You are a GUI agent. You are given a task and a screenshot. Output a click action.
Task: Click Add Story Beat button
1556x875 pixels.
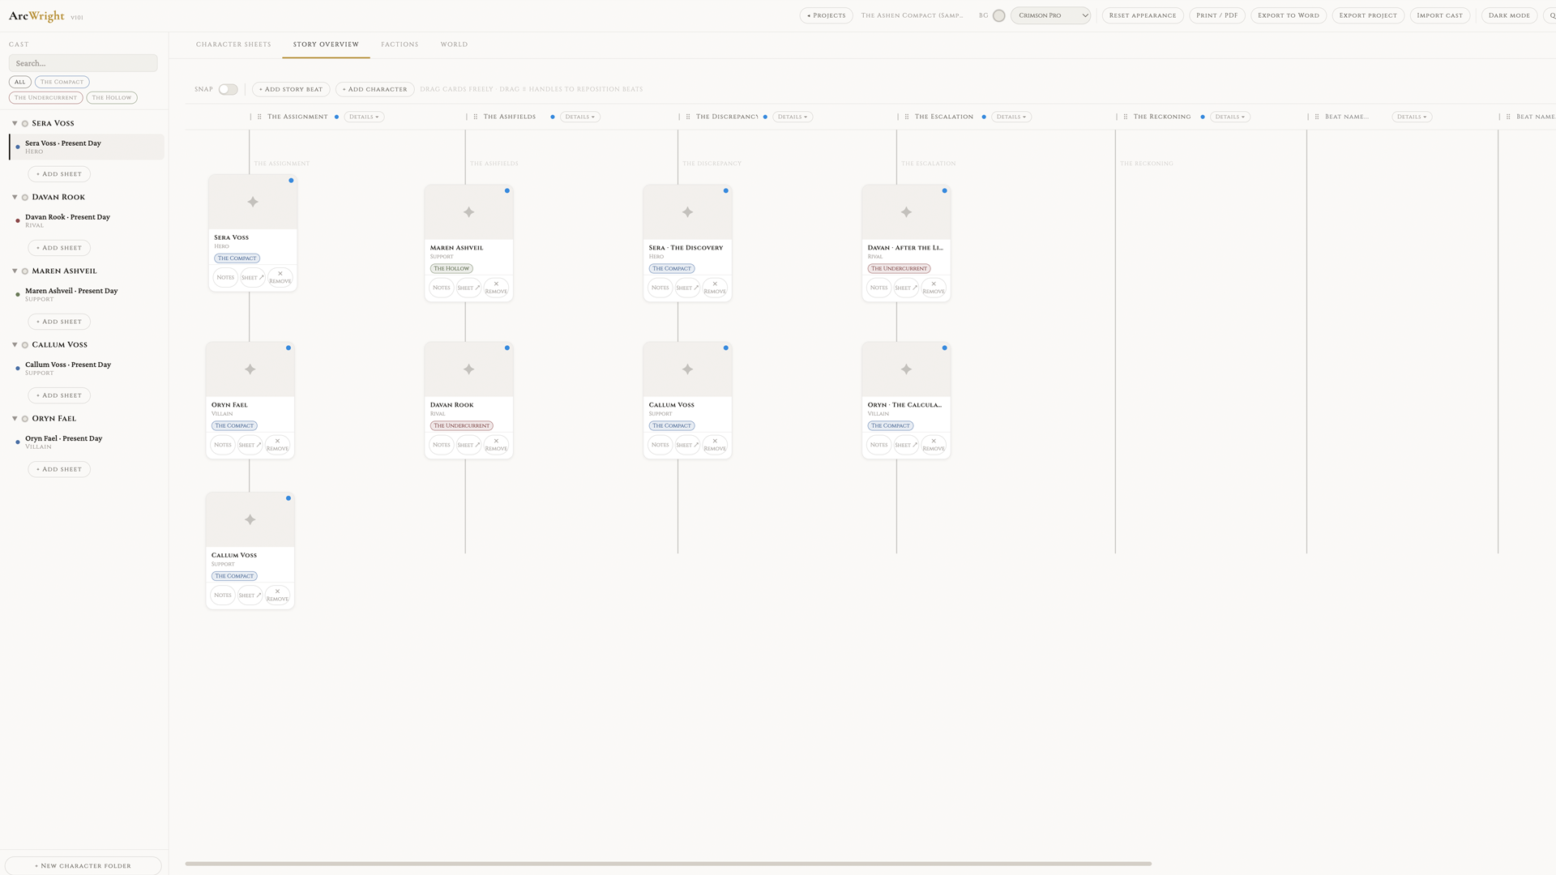point(290,89)
